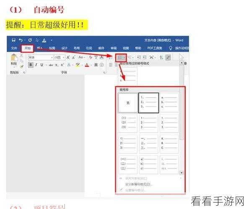This screenshot has width=244, height=209.
Task: Click the sort A-Z icon
Action: tap(161, 58)
